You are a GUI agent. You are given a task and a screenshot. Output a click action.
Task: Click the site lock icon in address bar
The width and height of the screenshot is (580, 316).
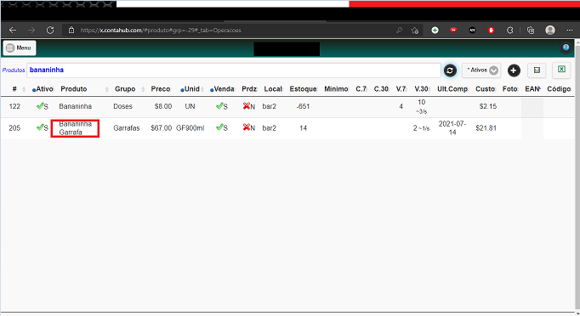71,31
